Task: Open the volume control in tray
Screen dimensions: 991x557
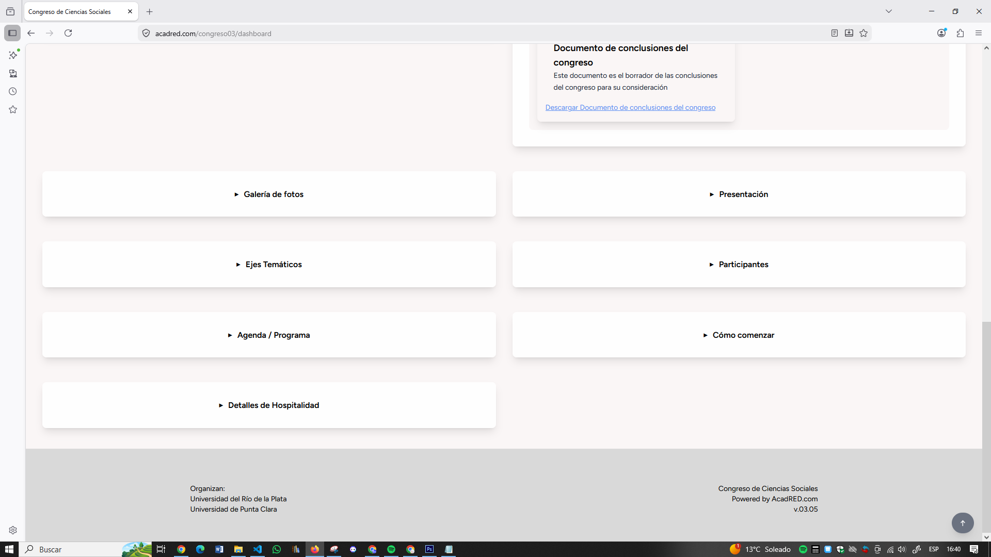Action: click(902, 549)
